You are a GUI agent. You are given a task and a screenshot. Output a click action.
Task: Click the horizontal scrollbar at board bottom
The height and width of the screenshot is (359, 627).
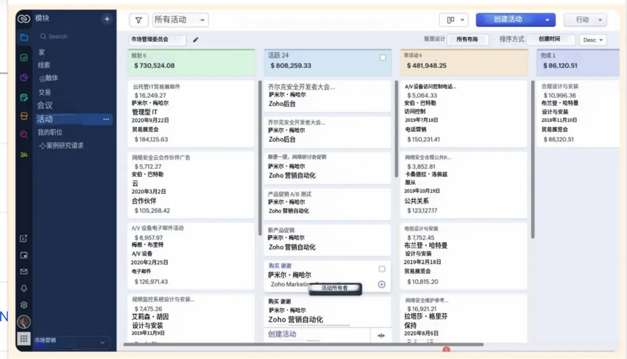pyautogui.click(x=303, y=344)
